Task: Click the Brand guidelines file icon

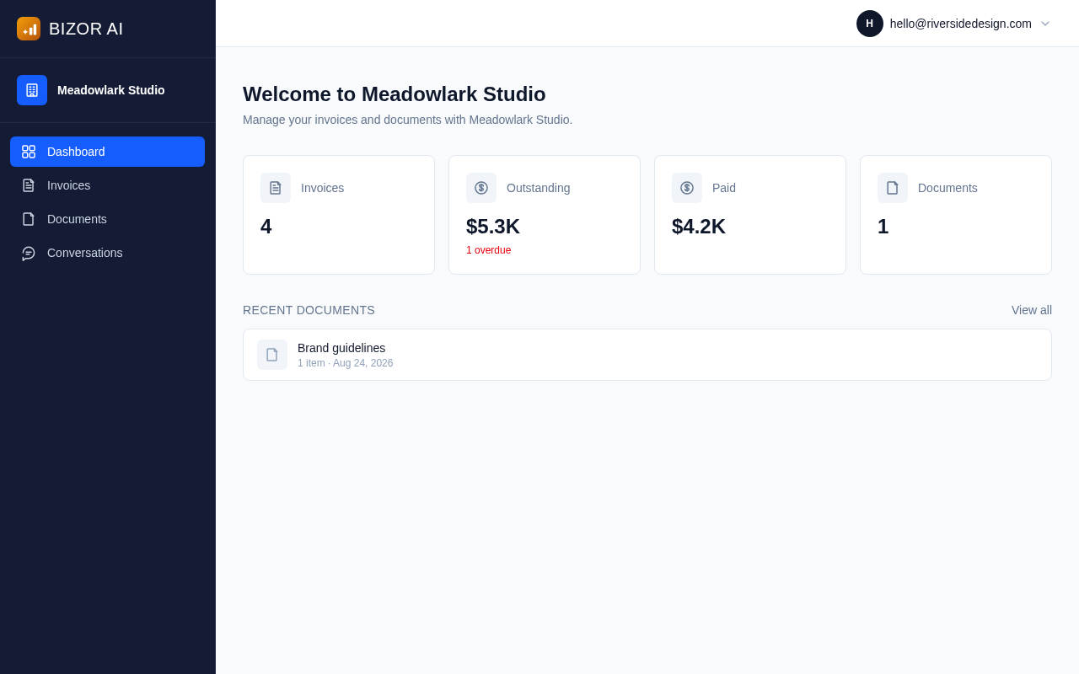Action: [x=272, y=355]
